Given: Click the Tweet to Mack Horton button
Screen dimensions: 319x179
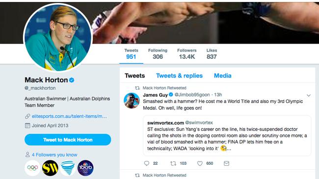Looking at the screenshot, I should 68,140.
